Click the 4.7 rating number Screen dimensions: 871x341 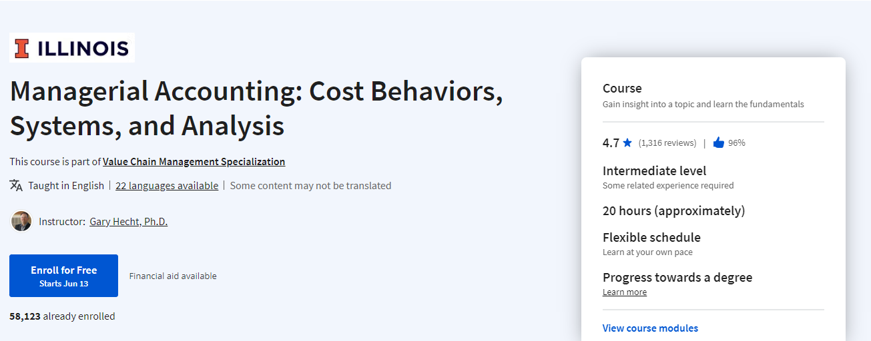(611, 143)
